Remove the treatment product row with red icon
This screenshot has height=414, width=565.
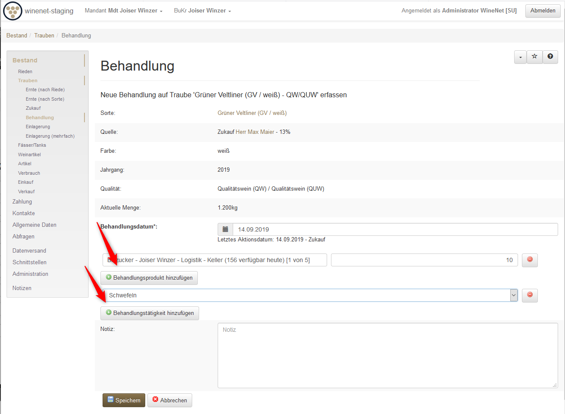(x=530, y=260)
